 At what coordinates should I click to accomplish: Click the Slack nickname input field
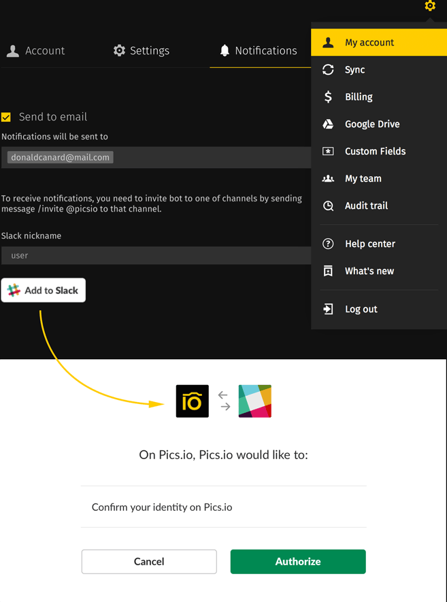pos(156,255)
